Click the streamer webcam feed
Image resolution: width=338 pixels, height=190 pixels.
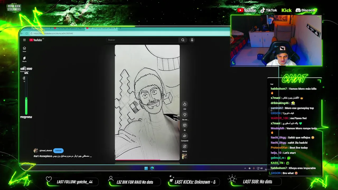pyautogui.click(x=276, y=40)
